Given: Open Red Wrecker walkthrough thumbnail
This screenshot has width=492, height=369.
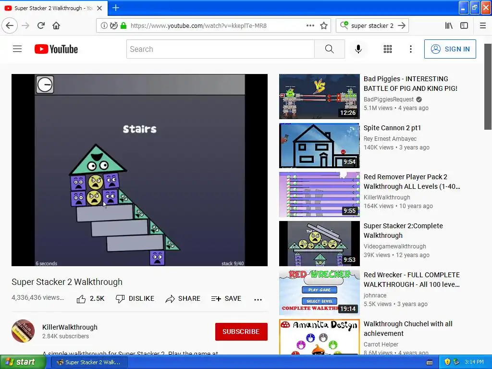Looking at the screenshot, I should click(x=320, y=293).
